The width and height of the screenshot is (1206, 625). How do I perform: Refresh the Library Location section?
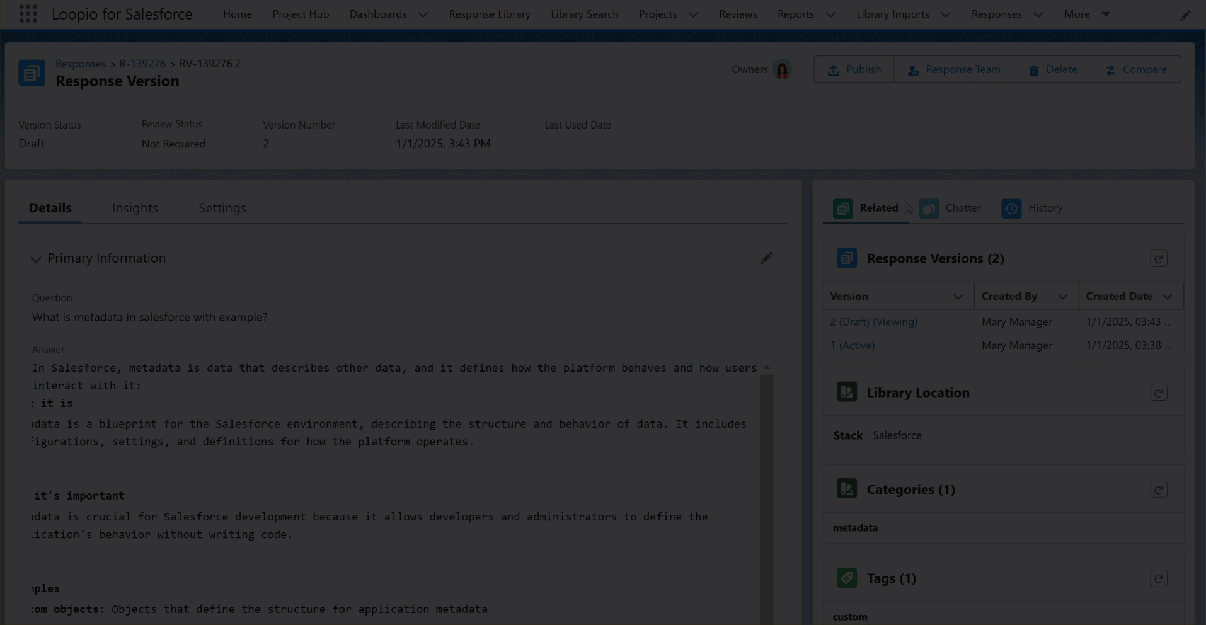1158,393
